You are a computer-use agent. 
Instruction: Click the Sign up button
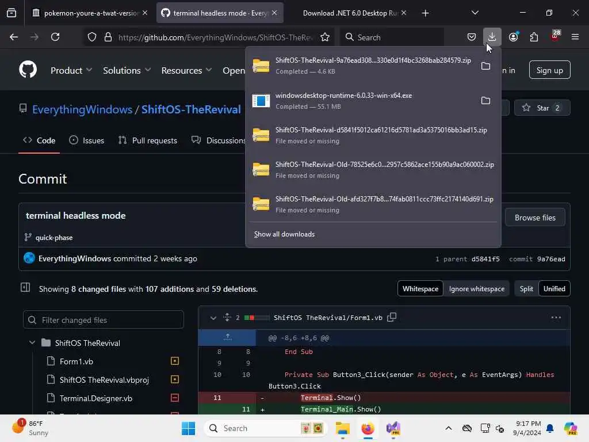tap(549, 70)
